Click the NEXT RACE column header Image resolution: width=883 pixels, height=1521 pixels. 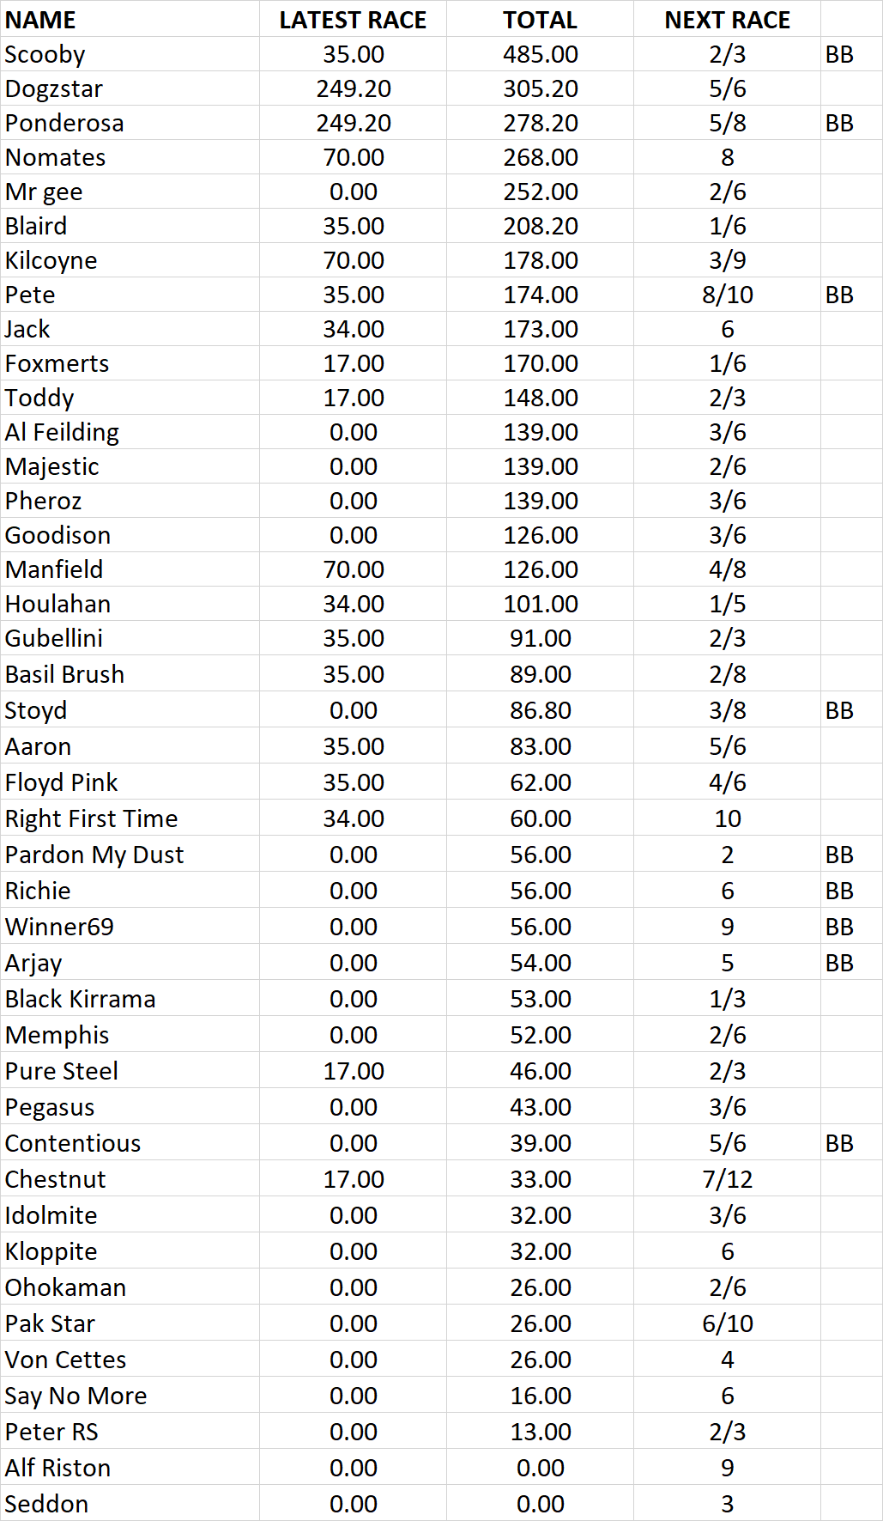pos(727,20)
